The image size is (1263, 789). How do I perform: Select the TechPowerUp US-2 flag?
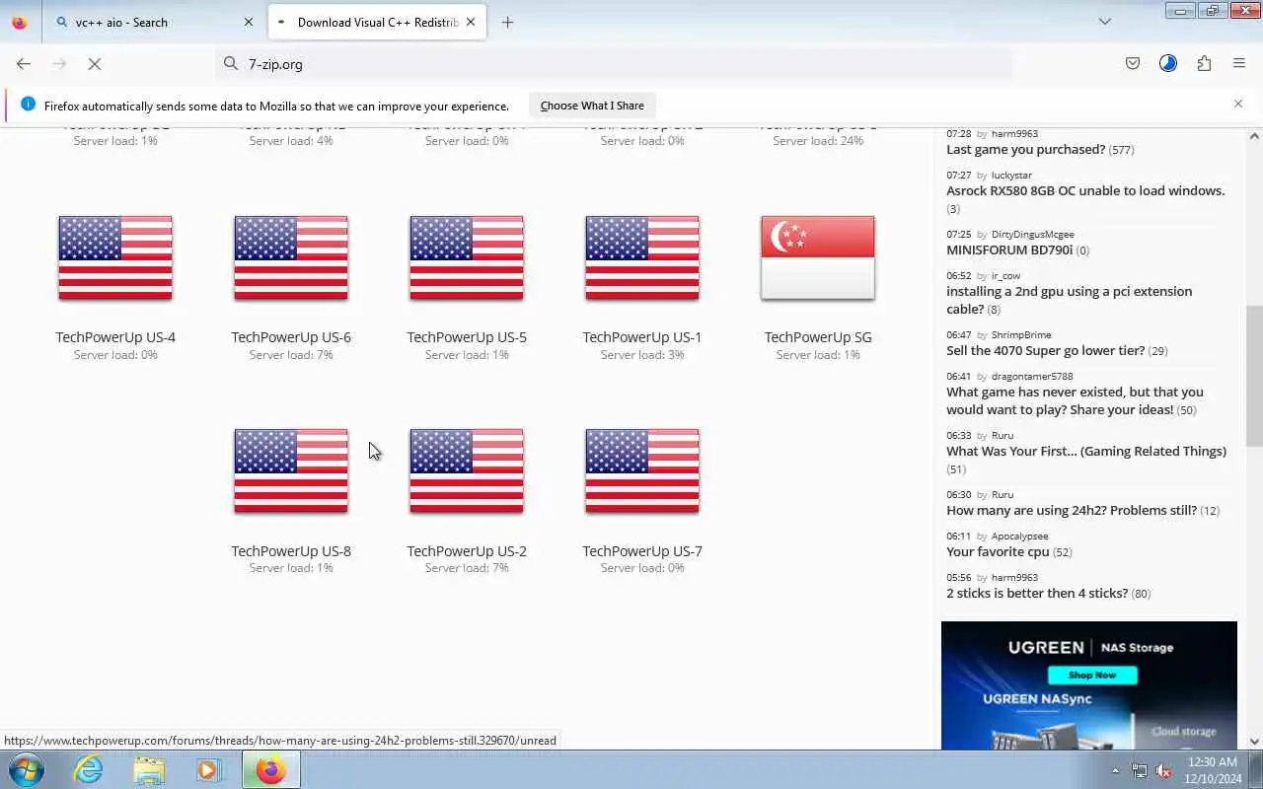pyautogui.click(x=467, y=471)
